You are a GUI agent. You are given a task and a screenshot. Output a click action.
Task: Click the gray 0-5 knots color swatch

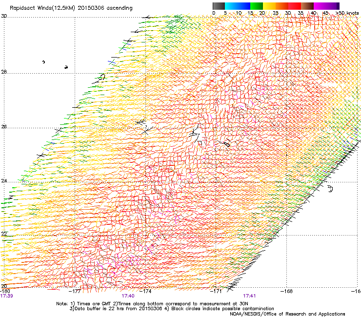click(219, 6)
